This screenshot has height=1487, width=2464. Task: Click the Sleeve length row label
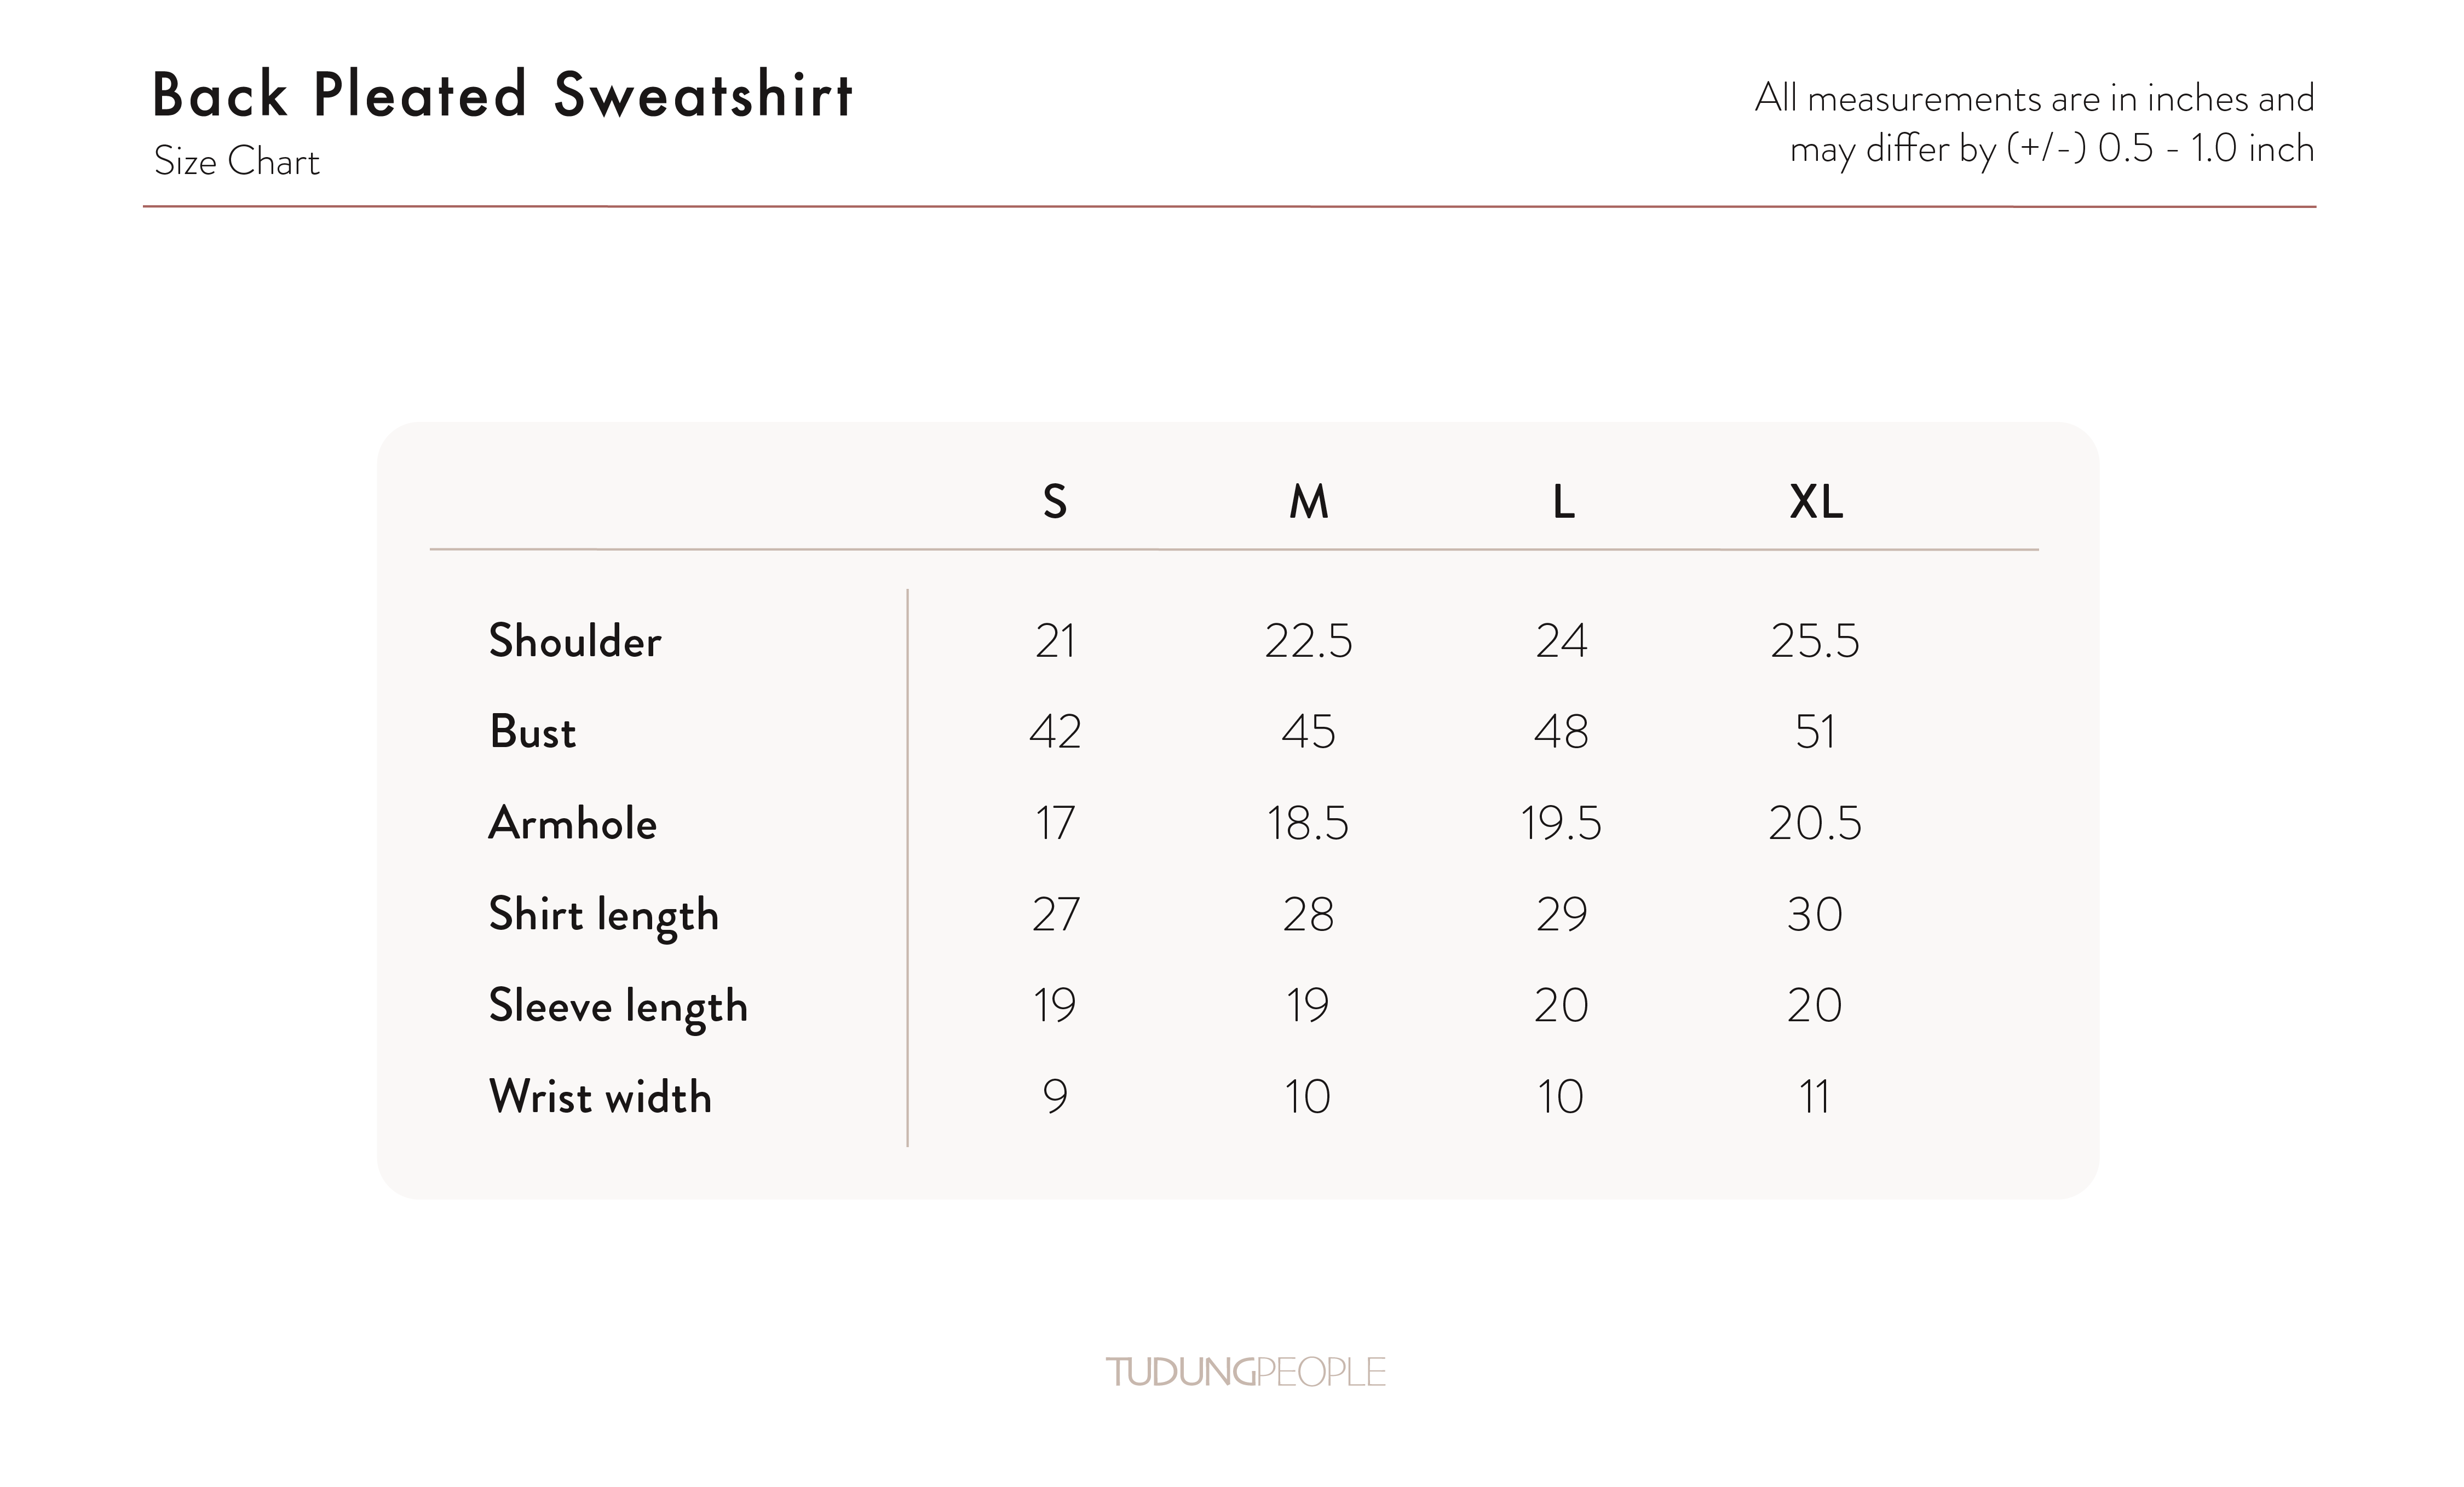point(618,1006)
